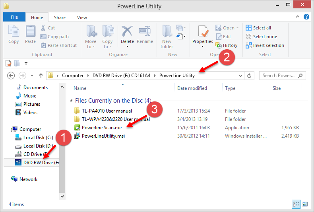Click the Rename icon
The image size is (314, 212).
click(x=145, y=31)
